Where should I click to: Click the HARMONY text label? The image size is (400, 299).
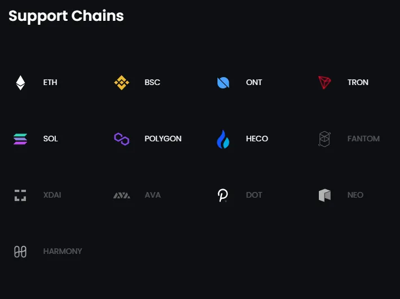(63, 251)
